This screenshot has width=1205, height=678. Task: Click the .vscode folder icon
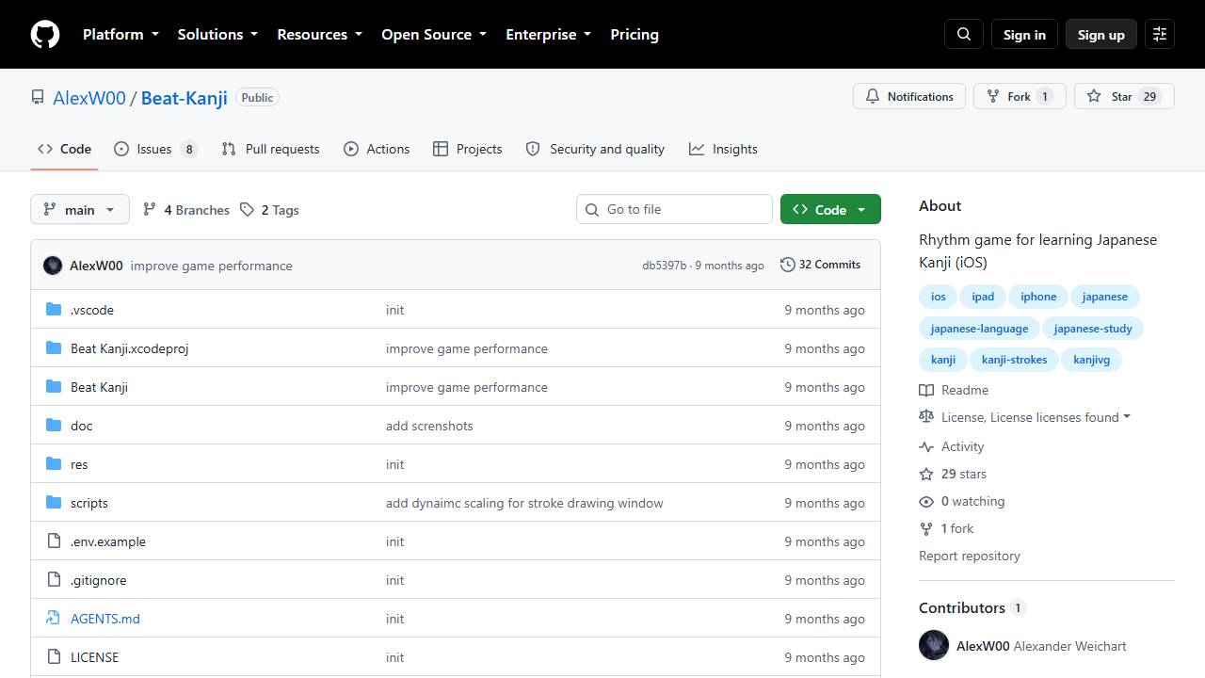54,310
